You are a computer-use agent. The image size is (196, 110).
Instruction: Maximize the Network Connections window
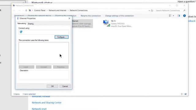(x=177, y=5)
